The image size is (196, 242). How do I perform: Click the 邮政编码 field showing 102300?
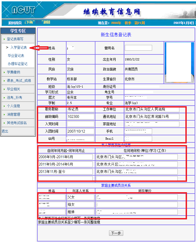80,117
